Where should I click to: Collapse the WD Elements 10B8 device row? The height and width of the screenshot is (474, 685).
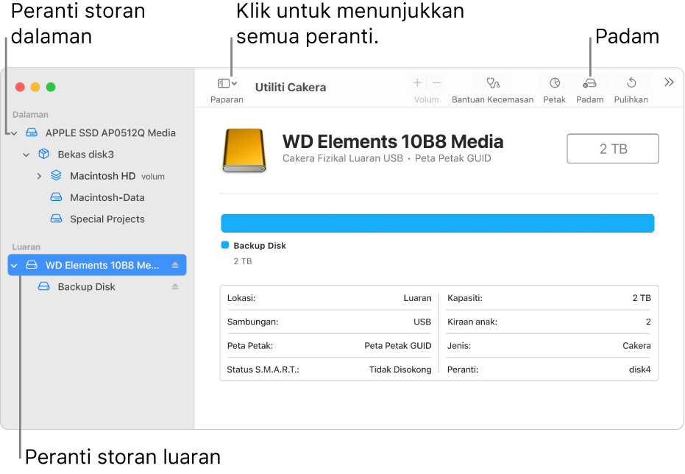[x=14, y=265]
